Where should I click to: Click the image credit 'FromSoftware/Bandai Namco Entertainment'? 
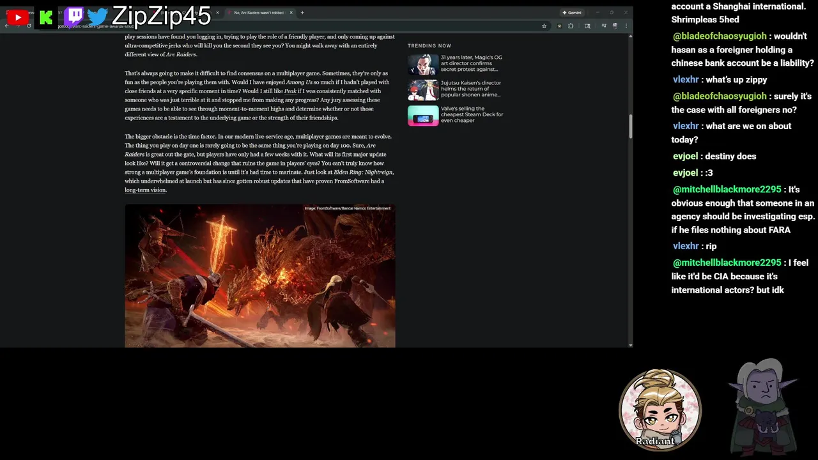(x=347, y=208)
